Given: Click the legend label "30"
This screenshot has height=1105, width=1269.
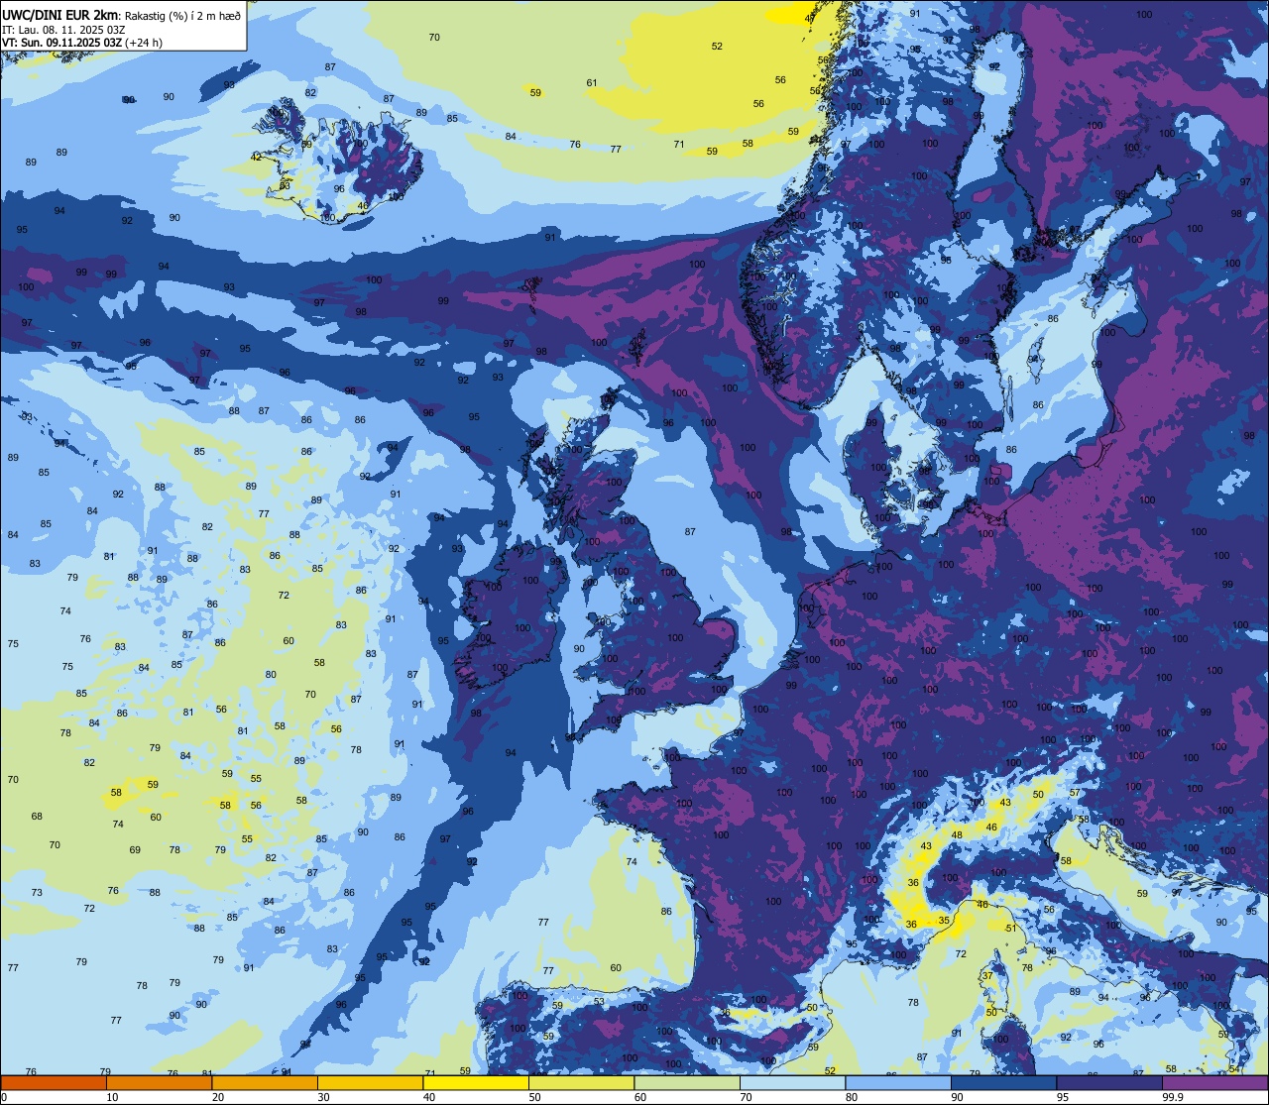Looking at the screenshot, I should 323,1097.
